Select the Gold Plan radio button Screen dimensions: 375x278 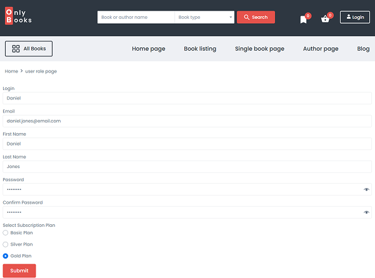(x=6, y=256)
